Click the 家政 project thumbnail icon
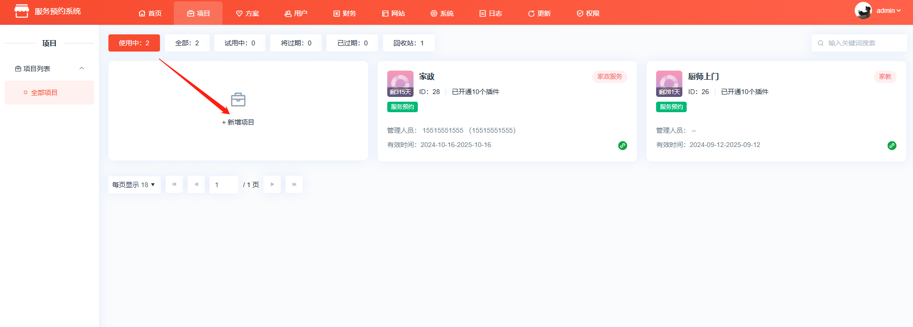 tap(400, 84)
